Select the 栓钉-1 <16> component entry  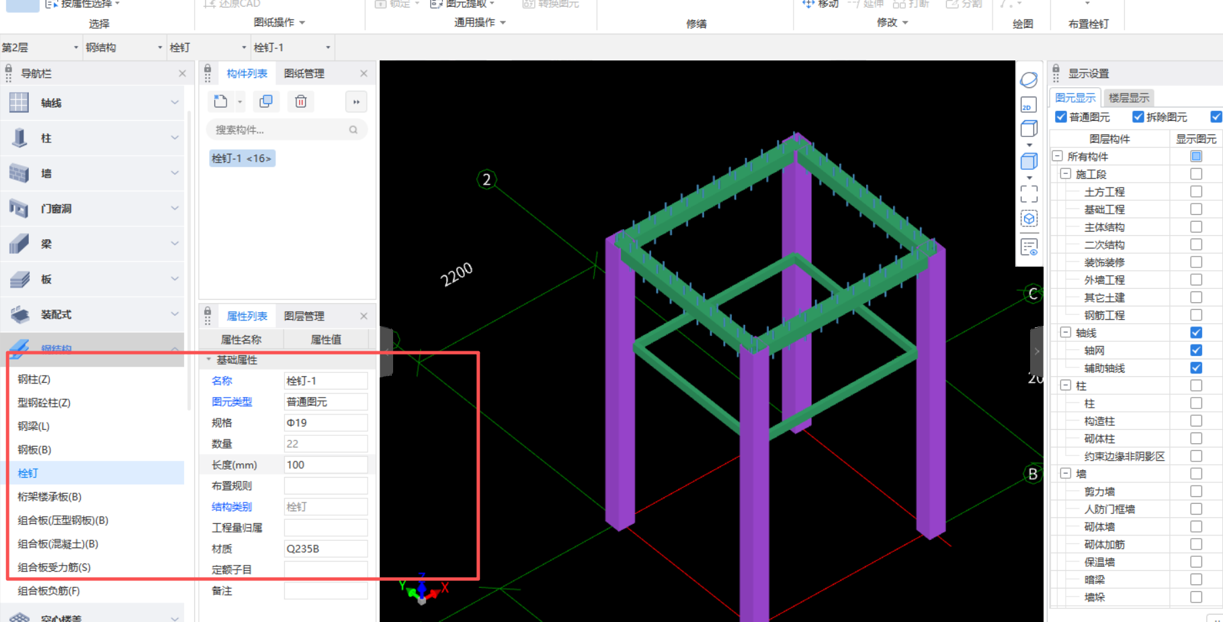point(242,159)
